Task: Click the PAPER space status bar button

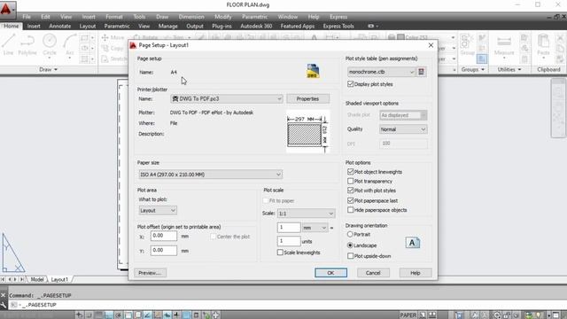Action: coord(408,315)
